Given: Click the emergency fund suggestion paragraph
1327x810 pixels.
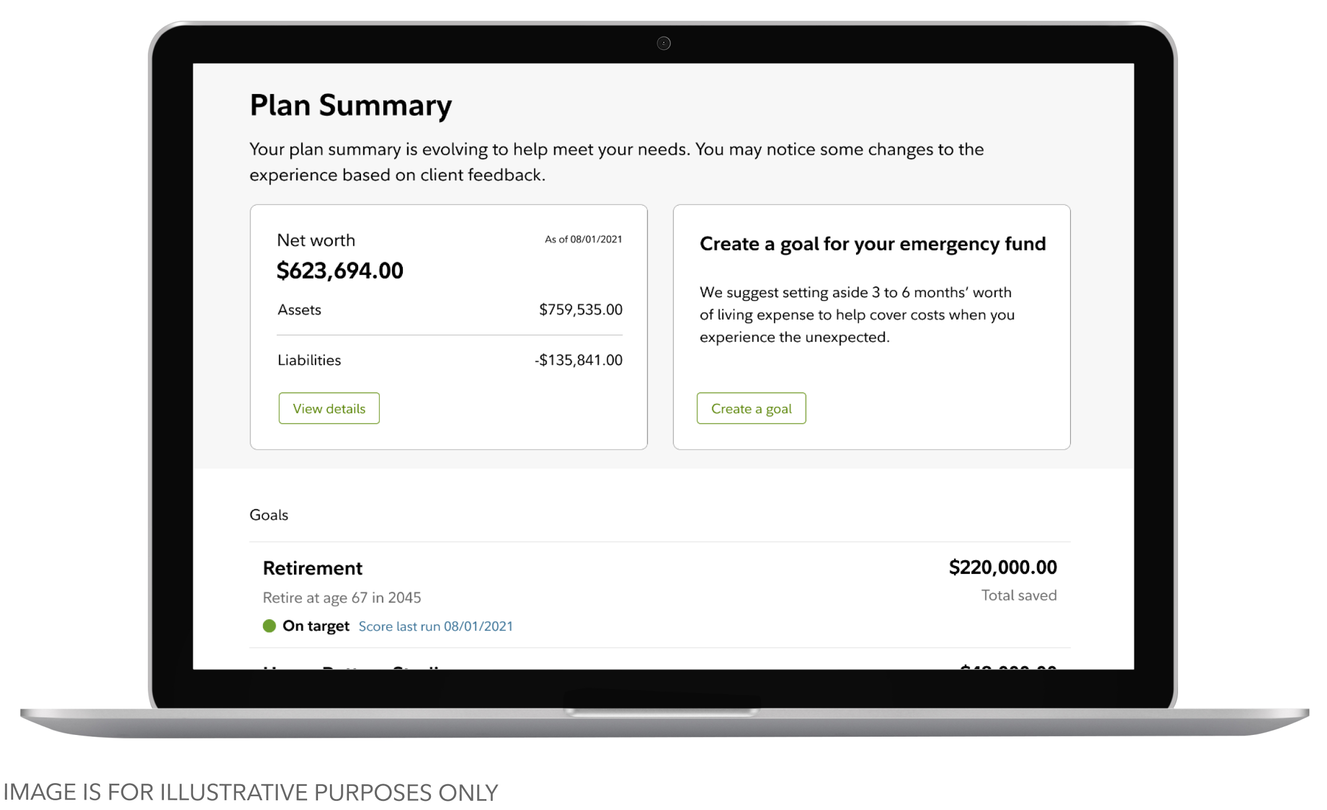Looking at the screenshot, I should pyautogui.click(x=857, y=314).
